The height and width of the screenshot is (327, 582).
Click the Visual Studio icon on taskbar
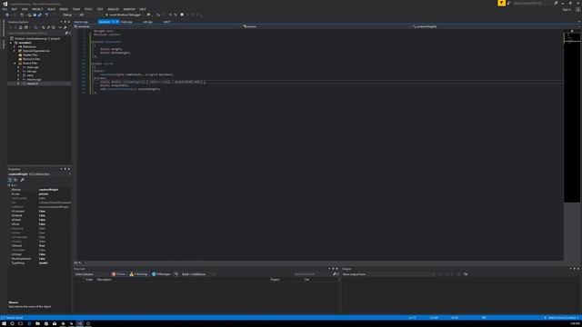79,323
